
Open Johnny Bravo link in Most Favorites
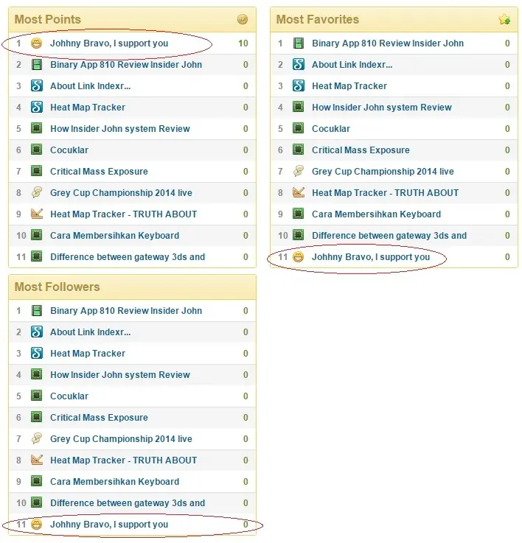[x=371, y=257]
